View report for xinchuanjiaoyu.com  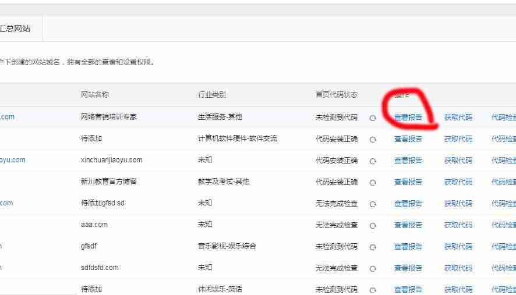(x=408, y=161)
